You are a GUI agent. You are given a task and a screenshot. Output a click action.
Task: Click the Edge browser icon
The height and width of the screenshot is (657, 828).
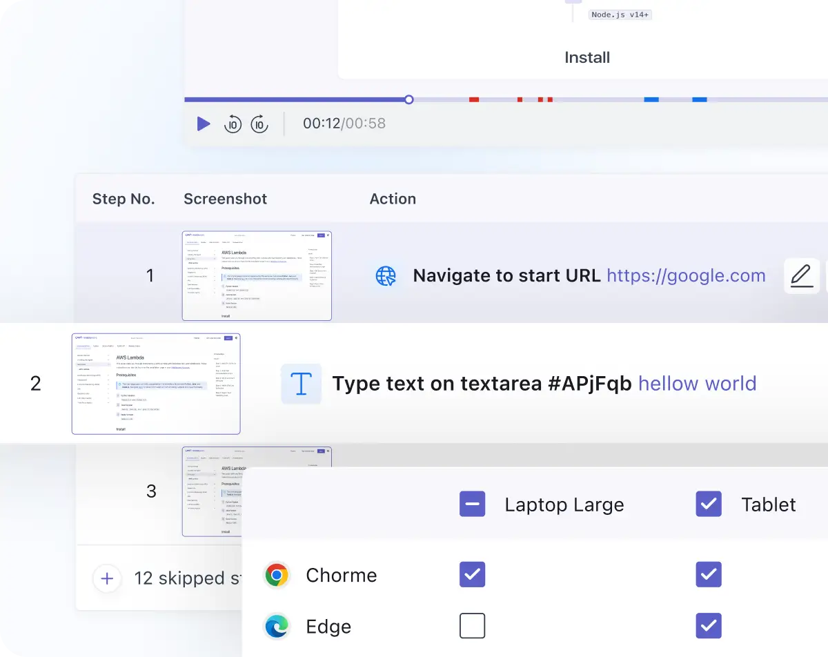point(277,627)
